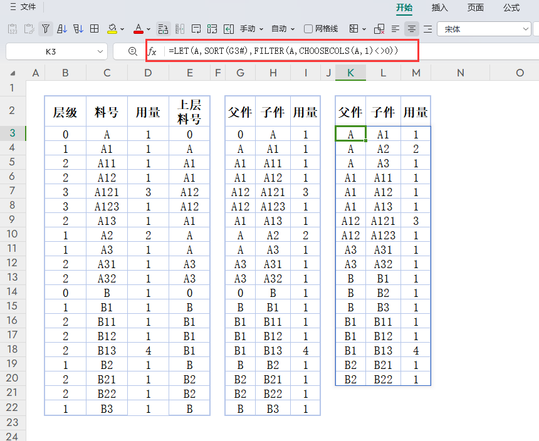Select column C header
The height and width of the screenshot is (441, 539).
107,73
